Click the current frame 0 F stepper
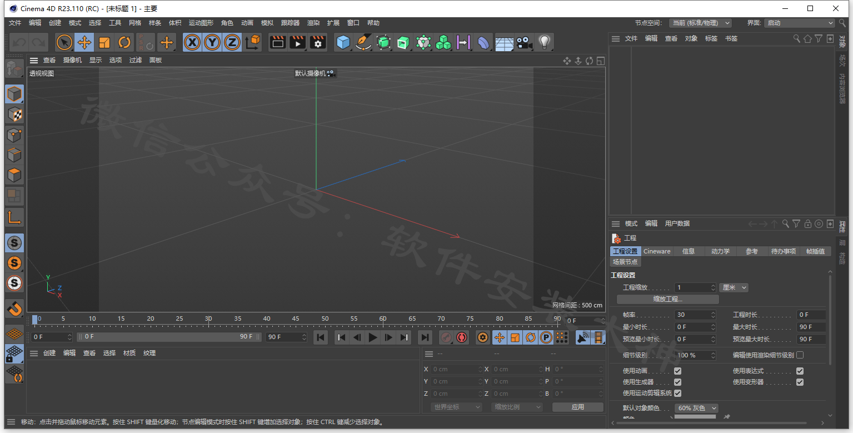The image size is (853, 433). click(x=69, y=337)
